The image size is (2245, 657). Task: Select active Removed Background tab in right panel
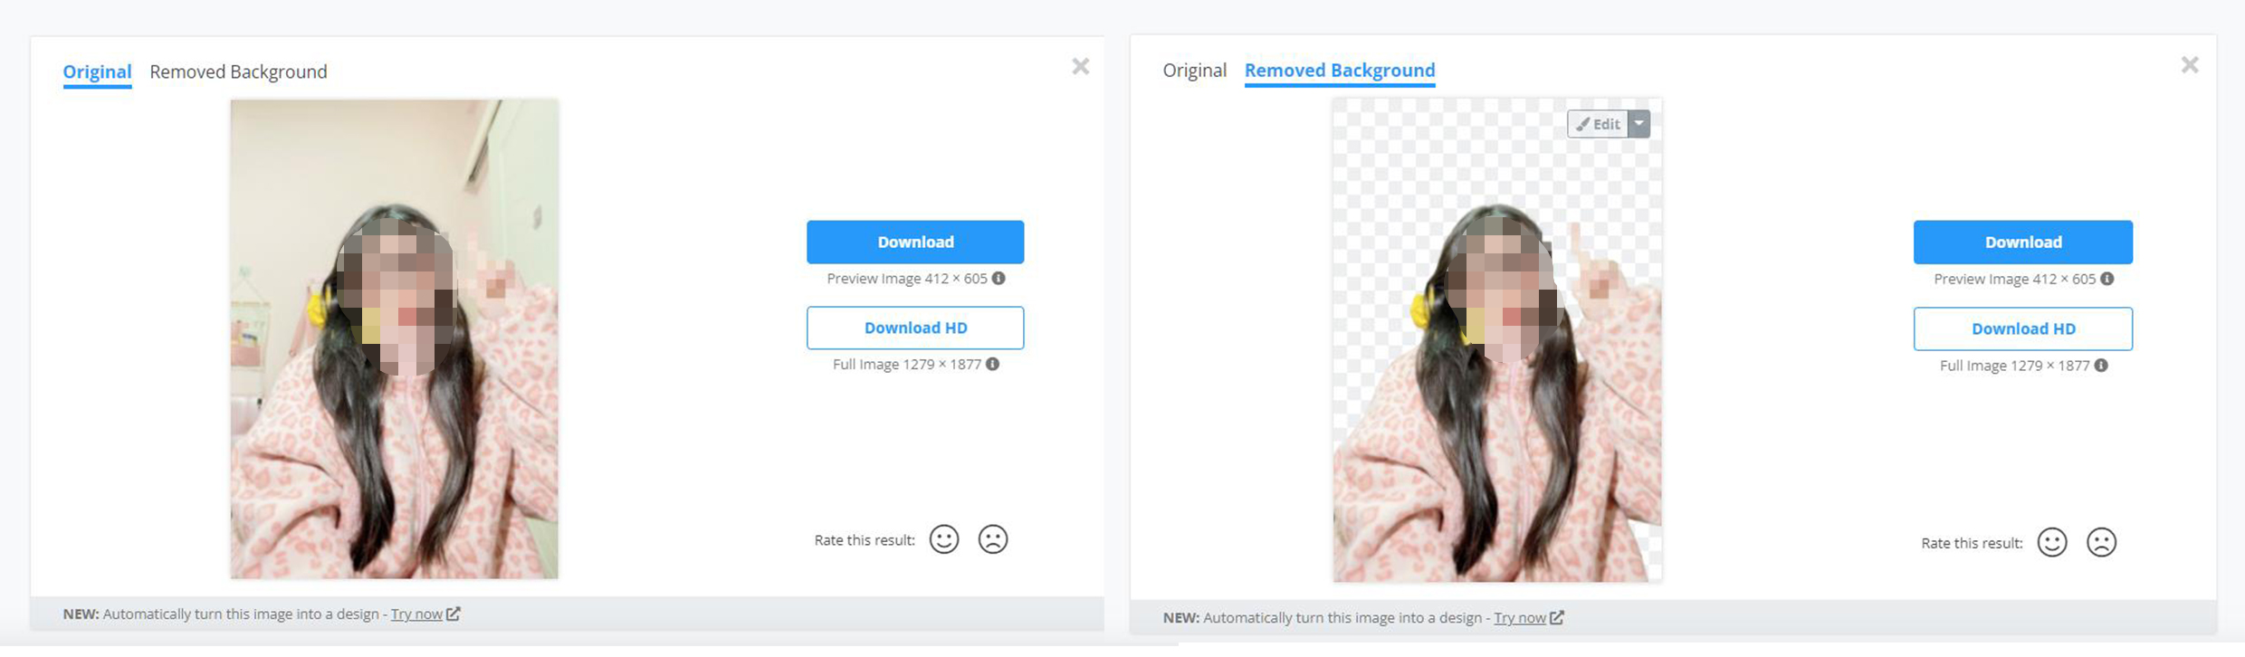coord(1339,71)
